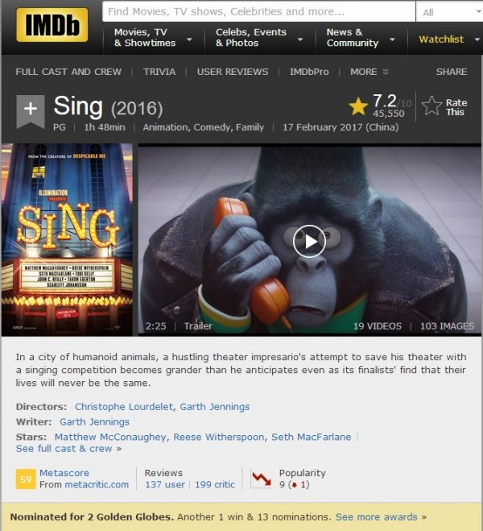Add Sing to watchlist with plus ribbon
This screenshot has width=483, height=531.
click(31, 111)
